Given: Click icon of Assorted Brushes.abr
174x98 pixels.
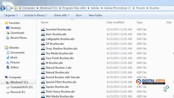Looking at the screenshot, I should tap(43, 29).
